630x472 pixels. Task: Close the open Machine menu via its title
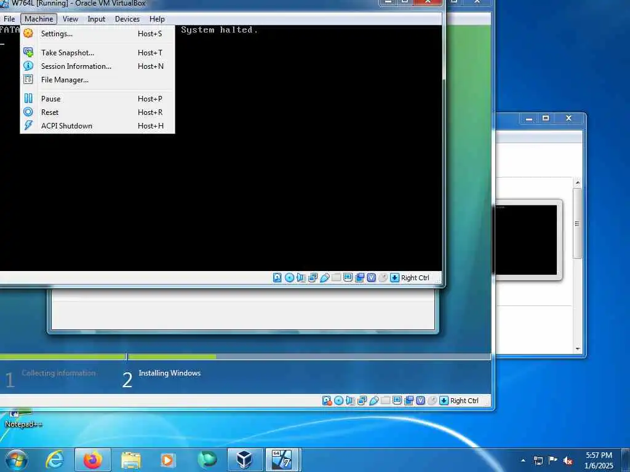tap(39, 19)
